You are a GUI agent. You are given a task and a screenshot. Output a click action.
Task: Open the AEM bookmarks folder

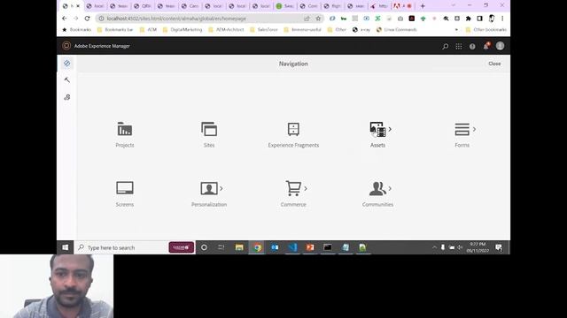click(x=148, y=29)
